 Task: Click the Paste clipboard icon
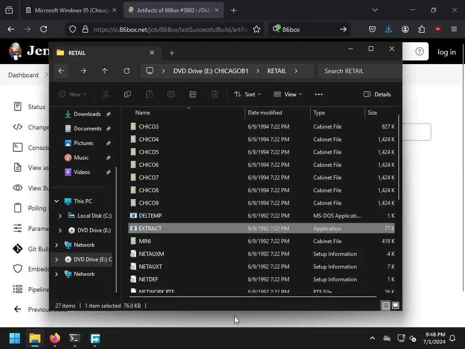click(x=149, y=95)
